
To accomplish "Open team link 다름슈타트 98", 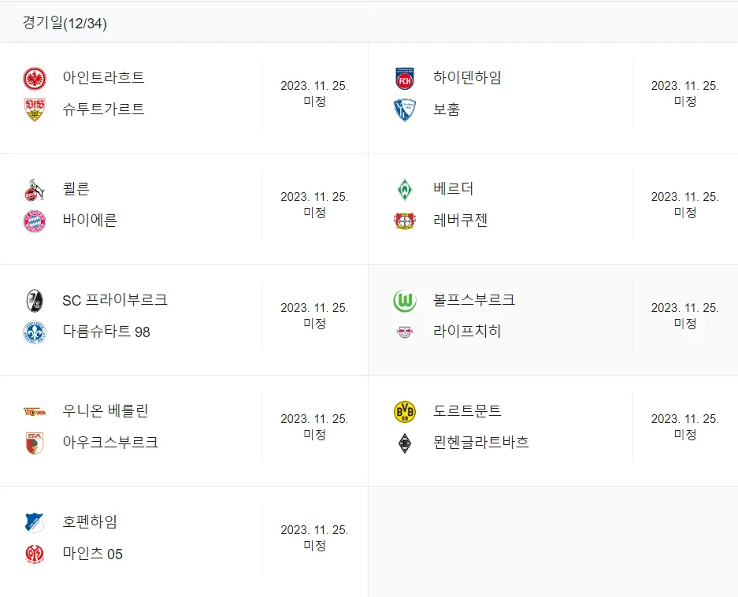I will pos(106,332).
